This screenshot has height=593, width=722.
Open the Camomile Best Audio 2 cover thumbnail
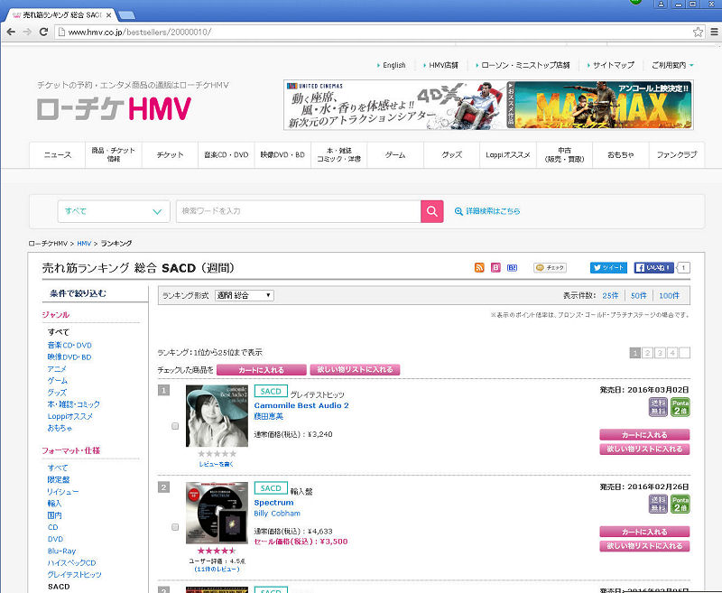coord(217,416)
